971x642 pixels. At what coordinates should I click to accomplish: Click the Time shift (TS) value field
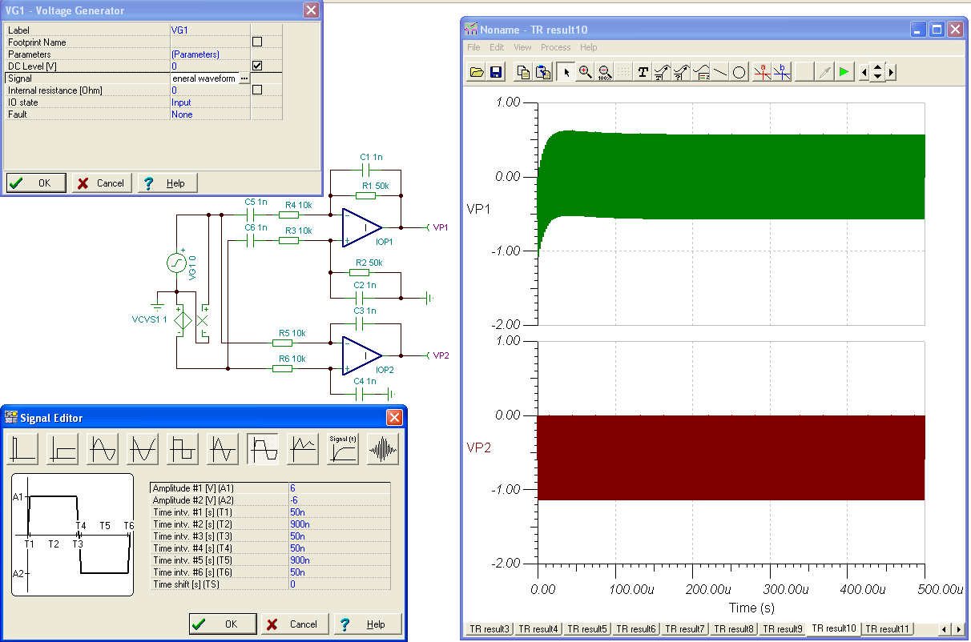pos(340,584)
